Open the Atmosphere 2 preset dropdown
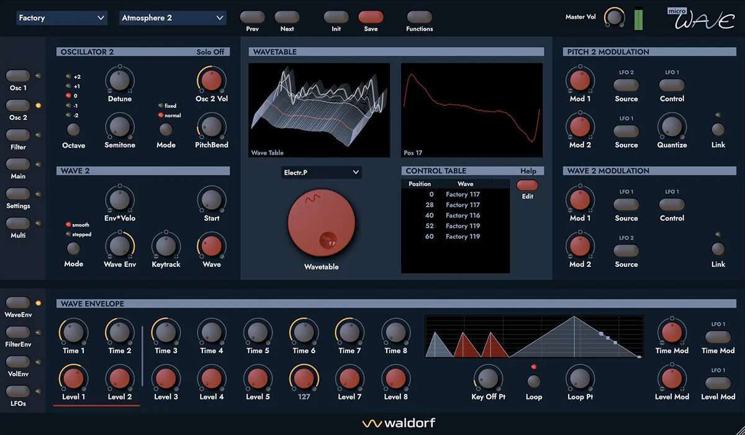Image resolution: width=745 pixels, height=435 pixels. [x=172, y=18]
